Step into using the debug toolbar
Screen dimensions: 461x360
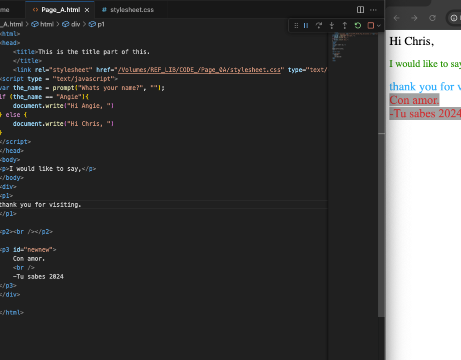point(332,25)
